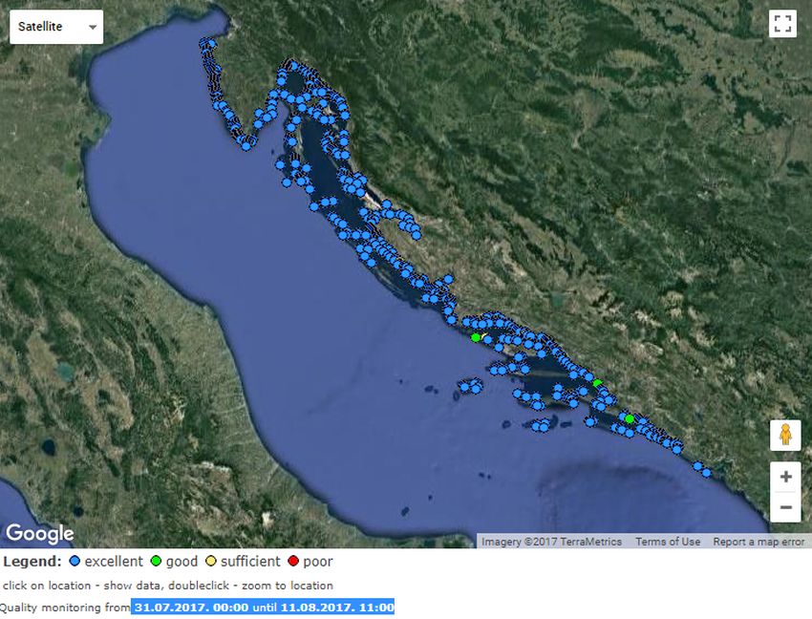Click the highlighted monitoring date range text
Viewport: 812px width, 619px height.
pos(264,607)
